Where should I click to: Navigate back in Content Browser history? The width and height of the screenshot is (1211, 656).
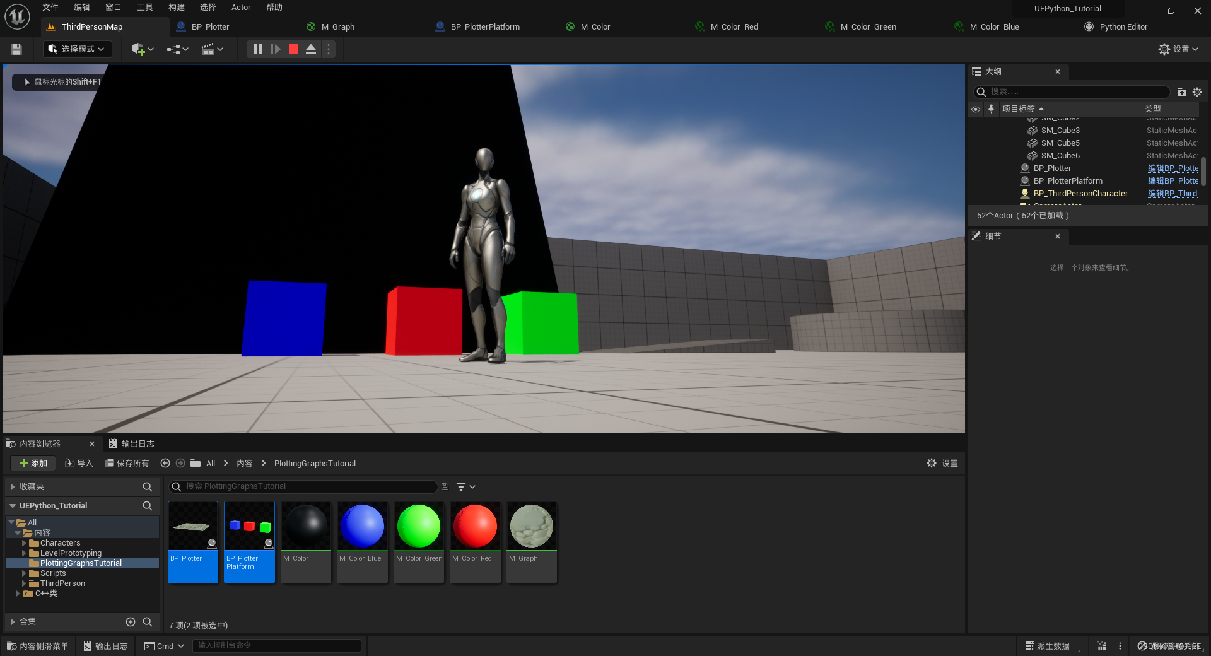165,464
